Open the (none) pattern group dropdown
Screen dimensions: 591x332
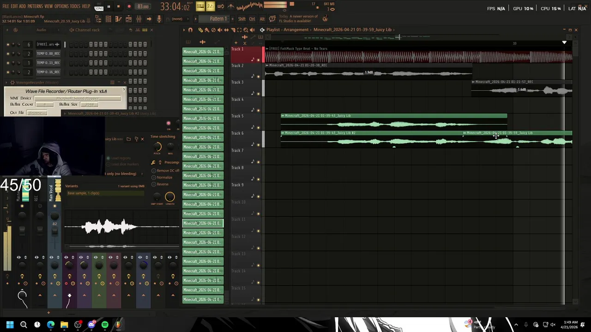(x=180, y=19)
